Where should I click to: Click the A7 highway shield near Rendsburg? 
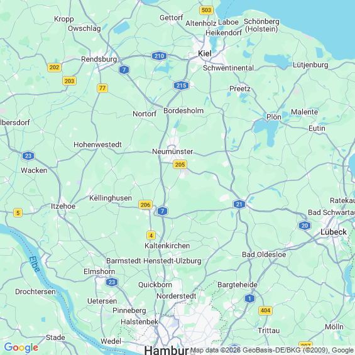tap(124, 70)
